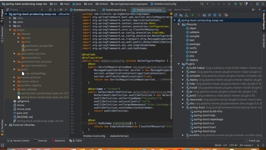This screenshot has height=150, width=266.
Task: Collapse all nodes in Maven Projects panel
Action: click(220, 15)
